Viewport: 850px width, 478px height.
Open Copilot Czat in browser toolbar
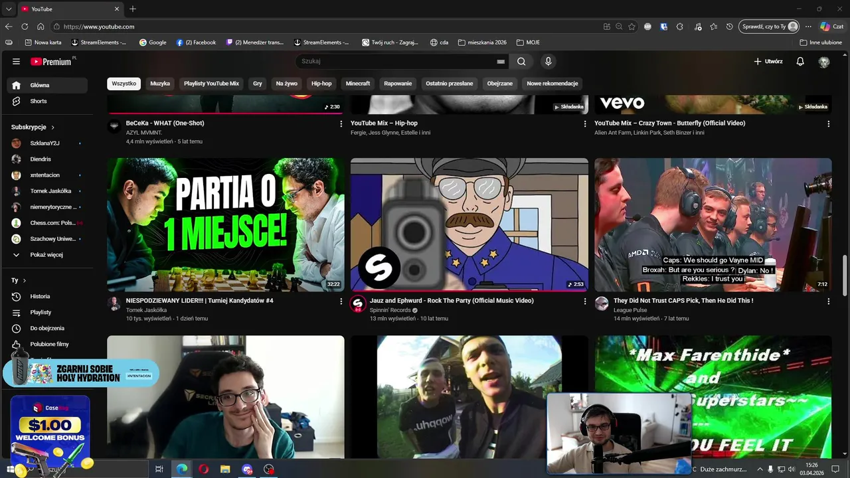pyautogui.click(x=833, y=27)
